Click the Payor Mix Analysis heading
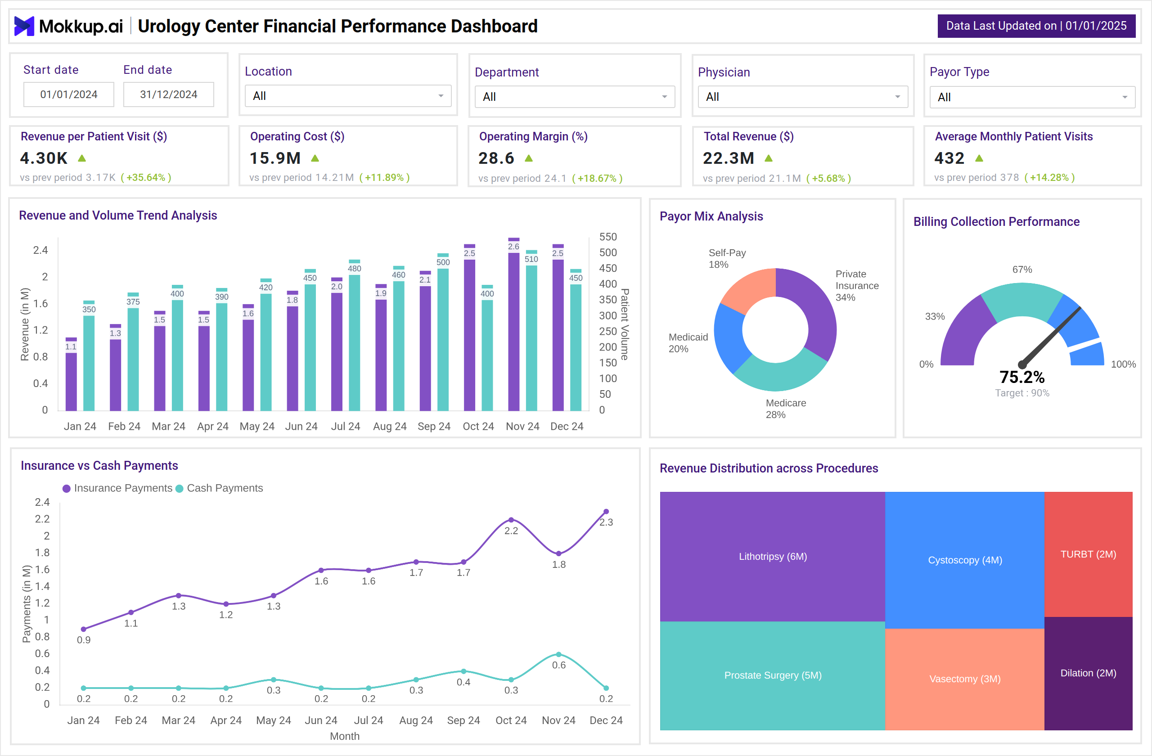Viewport: 1152px width, 756px height. tap(711, 216)
